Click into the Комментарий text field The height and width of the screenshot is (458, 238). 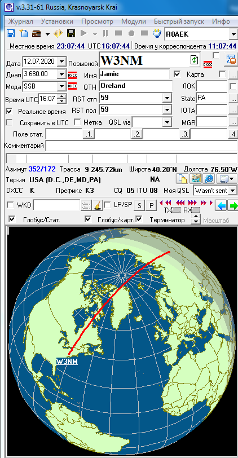coord(142,146)
